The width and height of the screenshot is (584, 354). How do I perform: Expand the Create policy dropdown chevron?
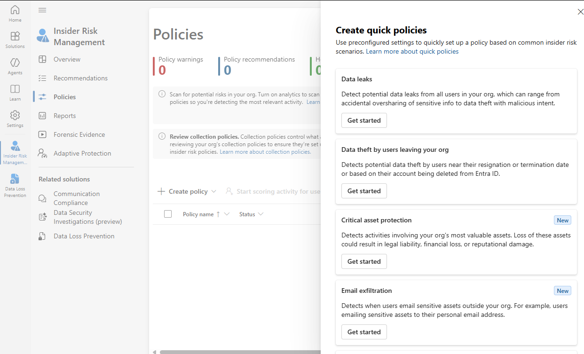pos(213,191)
